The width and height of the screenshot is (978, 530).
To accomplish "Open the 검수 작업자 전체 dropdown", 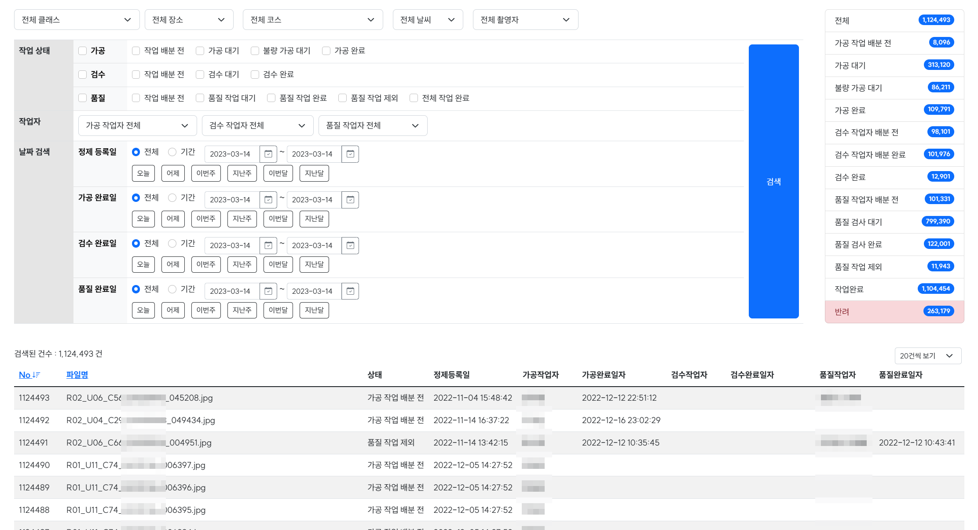I will click(257, 126).
